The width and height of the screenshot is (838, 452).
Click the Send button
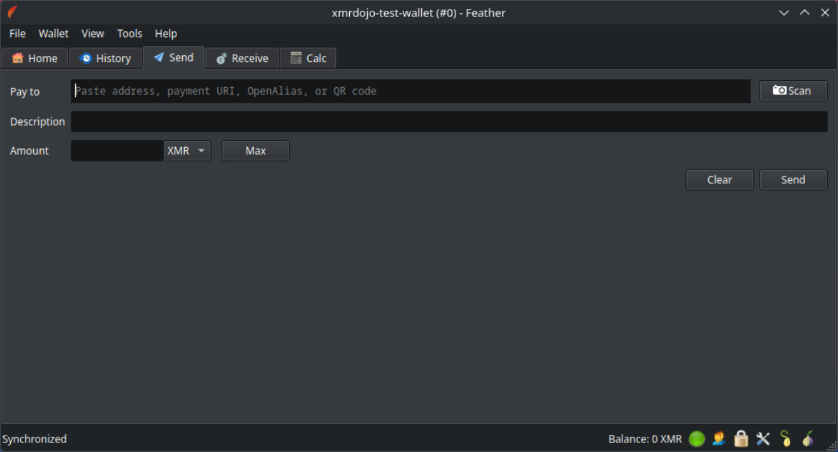coord(793,180)
